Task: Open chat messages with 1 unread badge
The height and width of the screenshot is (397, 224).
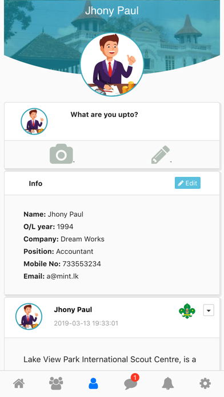Action: click(x=131, y=383)
